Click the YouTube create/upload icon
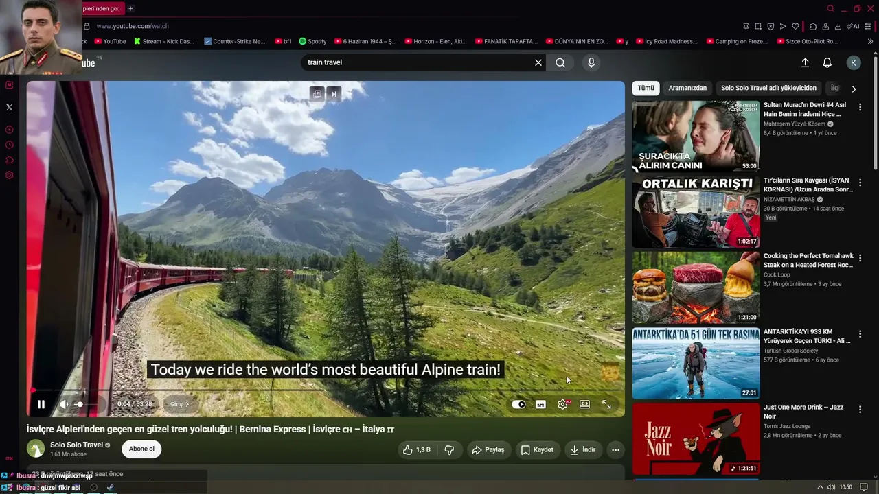 pyautogui.click(x=806, y=62)
